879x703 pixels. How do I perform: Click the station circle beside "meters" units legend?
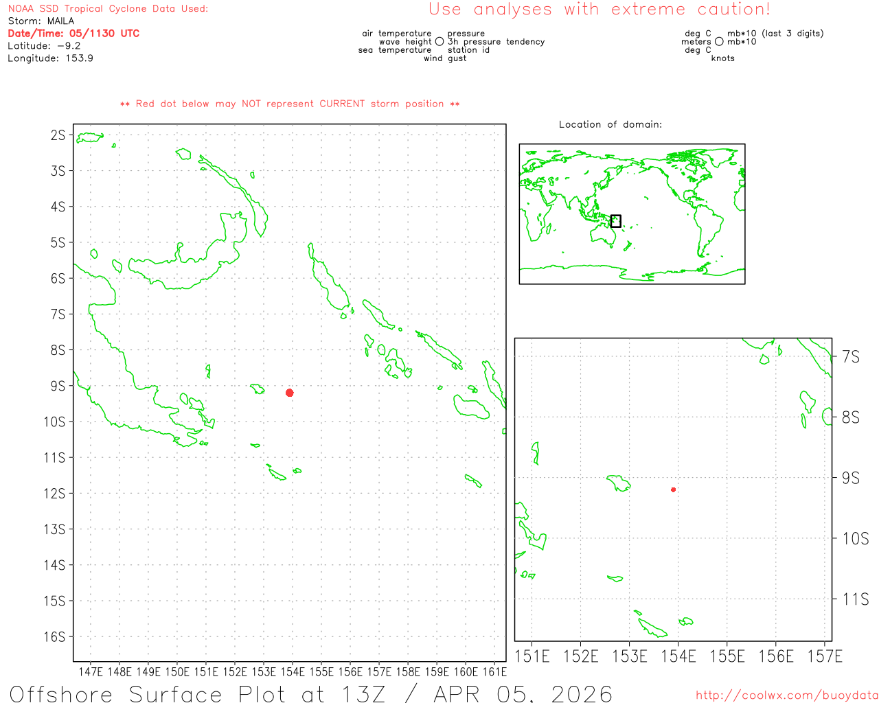pos(719,42)
